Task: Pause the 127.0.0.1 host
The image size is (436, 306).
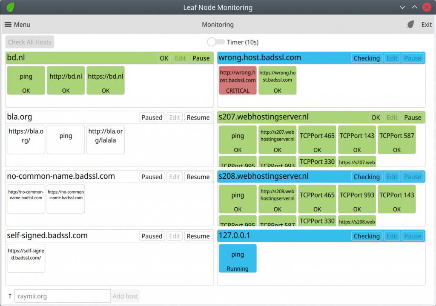Action: [413, 236]
